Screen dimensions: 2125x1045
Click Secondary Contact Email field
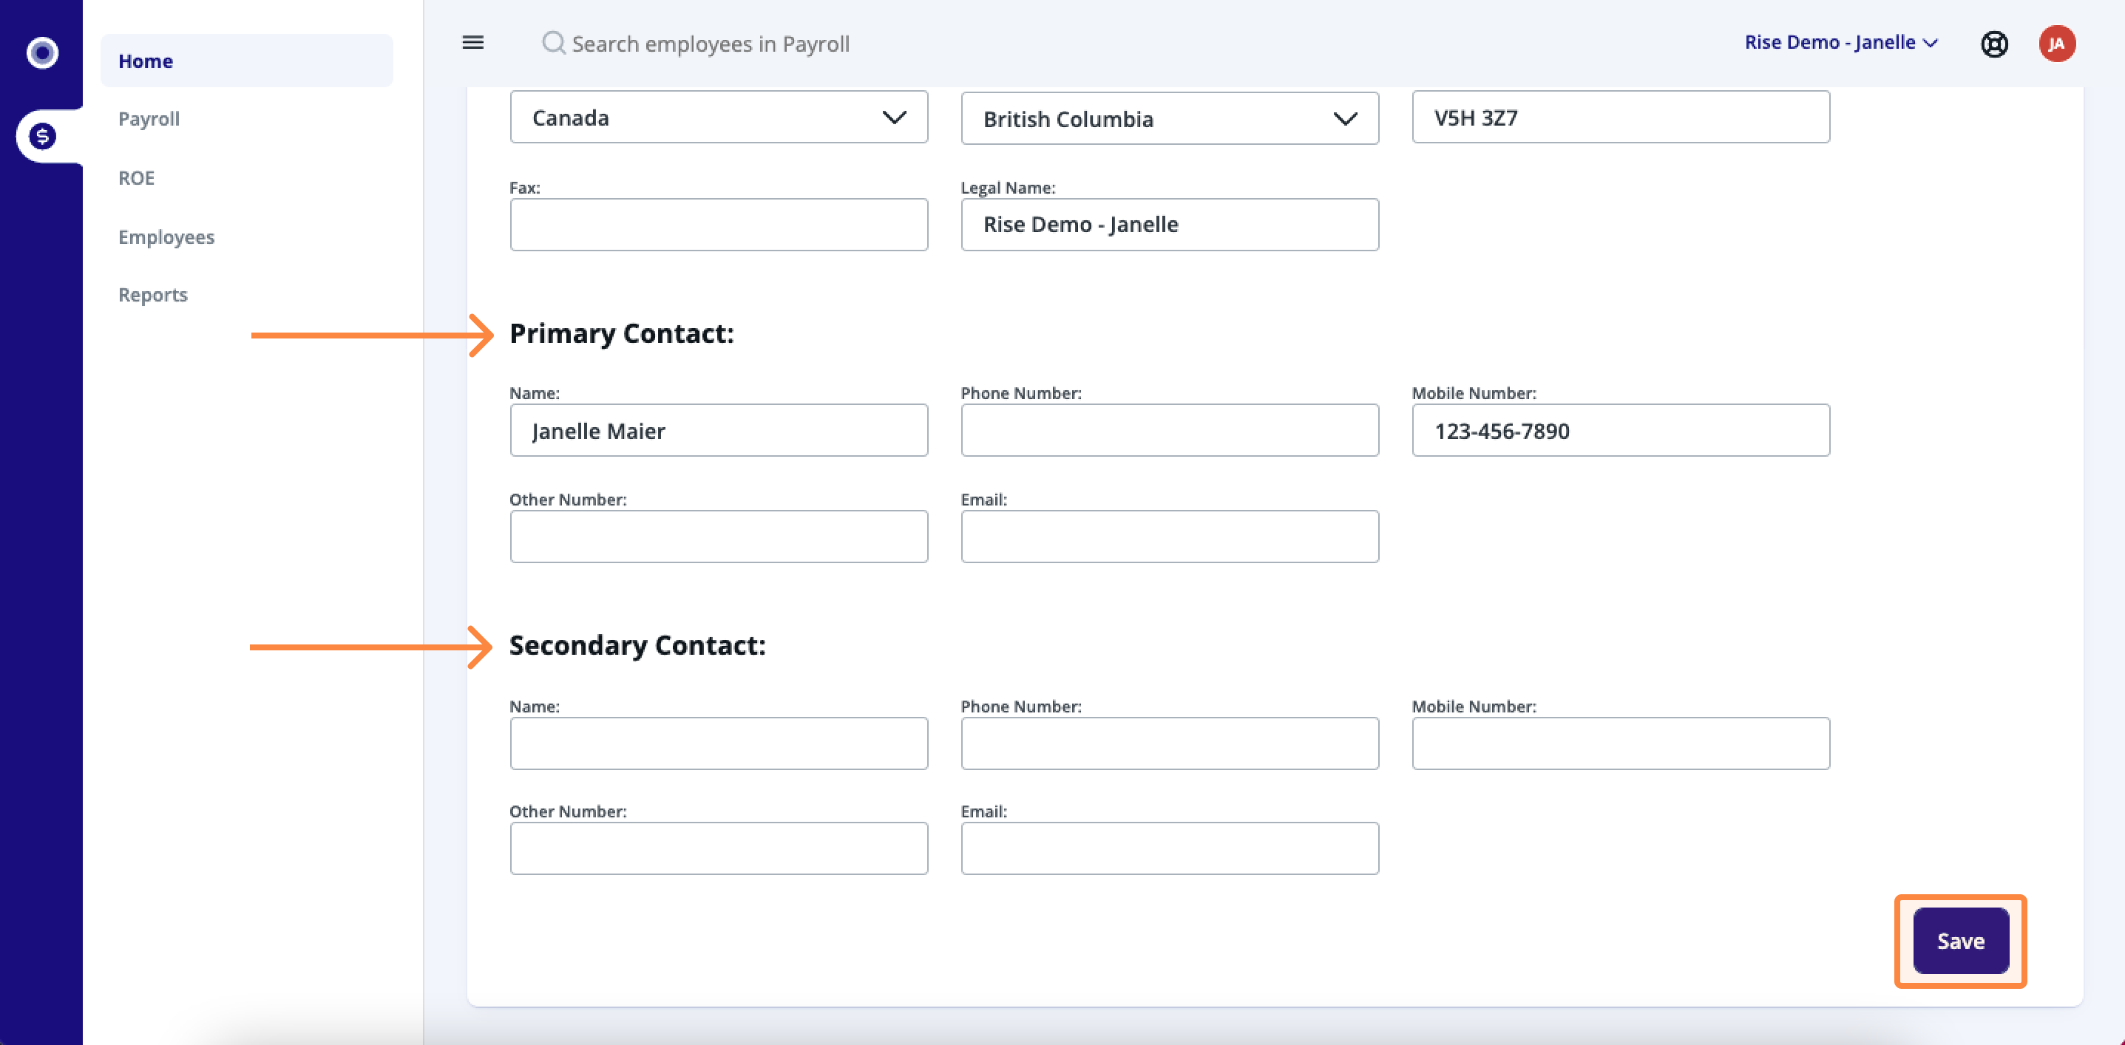click(x=1170, y=848)
